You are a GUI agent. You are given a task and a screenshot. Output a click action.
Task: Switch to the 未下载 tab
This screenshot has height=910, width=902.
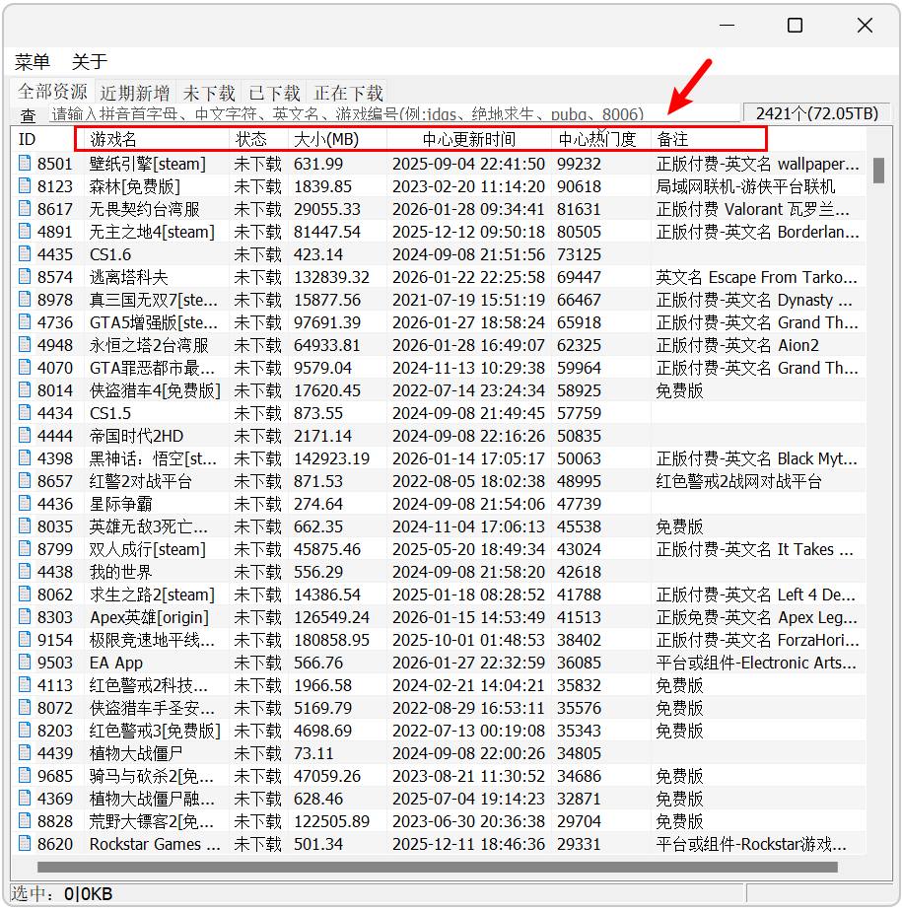(x=209, y=94)
